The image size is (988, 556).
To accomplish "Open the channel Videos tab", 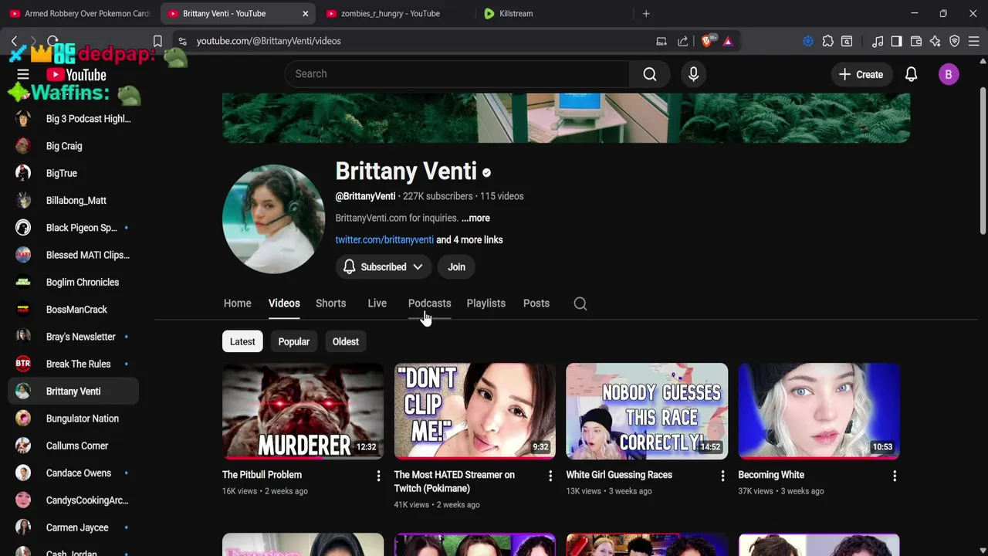I will click(x=284, y=303).
